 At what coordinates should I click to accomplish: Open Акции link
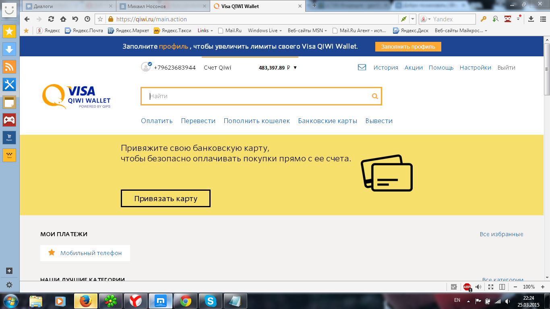point(414,68)
